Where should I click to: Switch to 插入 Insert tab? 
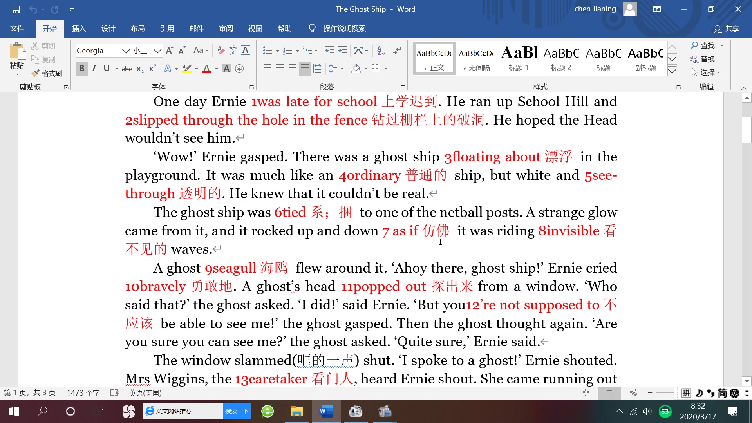click(79, 29)
